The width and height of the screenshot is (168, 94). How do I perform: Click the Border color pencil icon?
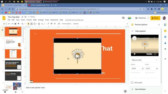click(x=48, y=24)
